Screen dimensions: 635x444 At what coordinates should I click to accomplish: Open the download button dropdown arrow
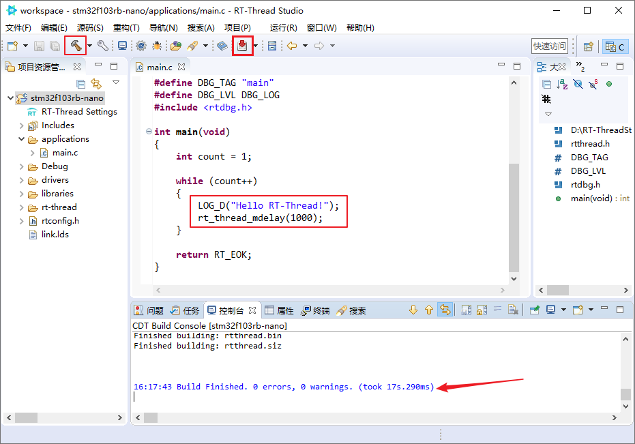click(x=256, y=46)
